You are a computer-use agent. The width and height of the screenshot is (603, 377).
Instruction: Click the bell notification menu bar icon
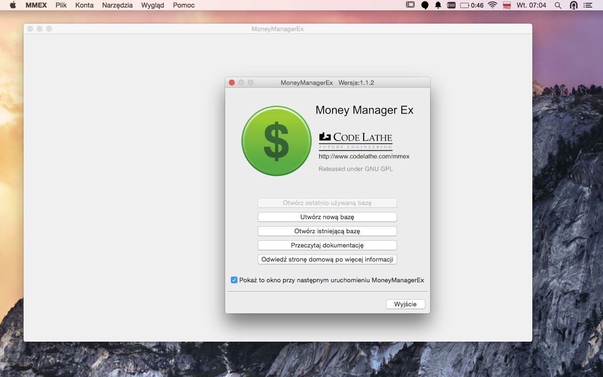click(x=438, y=5)
